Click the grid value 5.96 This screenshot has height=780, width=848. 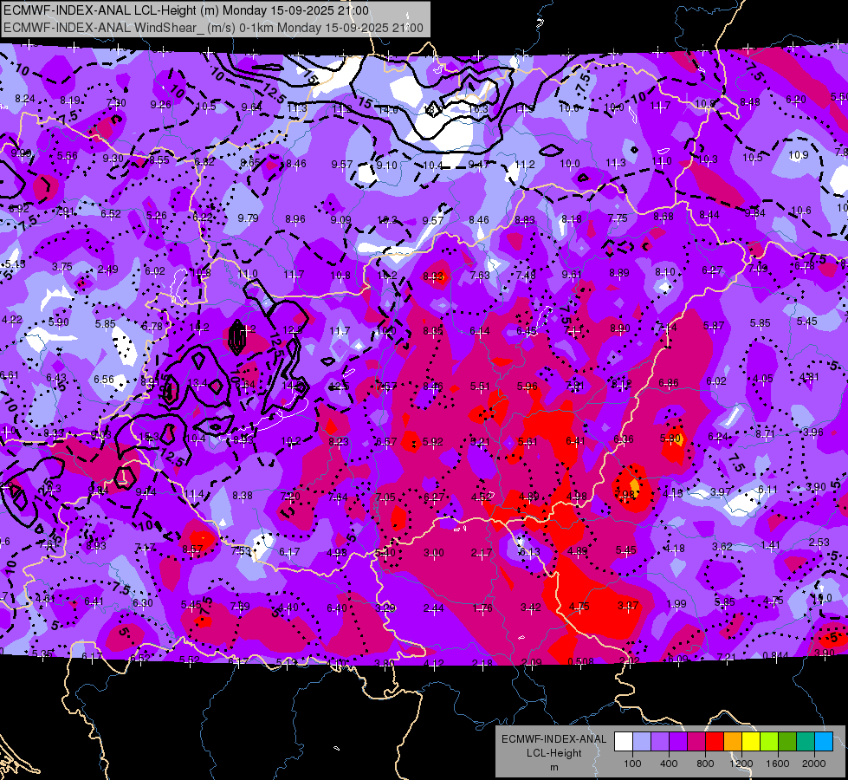tap(528, 386)
